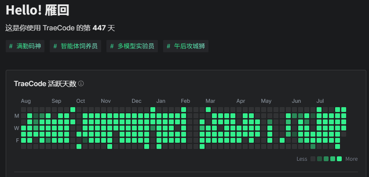Click the F weekday row label
The image size is (369, 177).
[x=17, y=141]
